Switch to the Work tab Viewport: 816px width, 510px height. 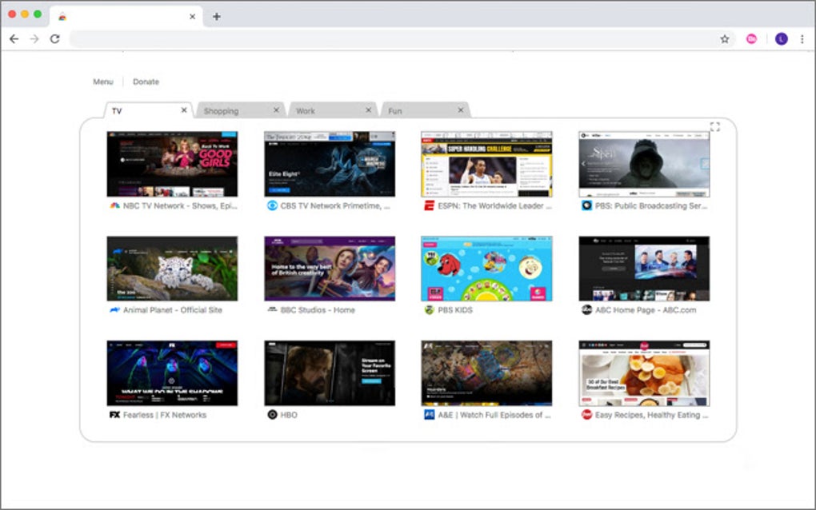coord(306,110)
